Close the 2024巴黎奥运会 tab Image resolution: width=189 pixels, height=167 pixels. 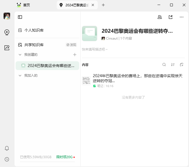point(93,5)
